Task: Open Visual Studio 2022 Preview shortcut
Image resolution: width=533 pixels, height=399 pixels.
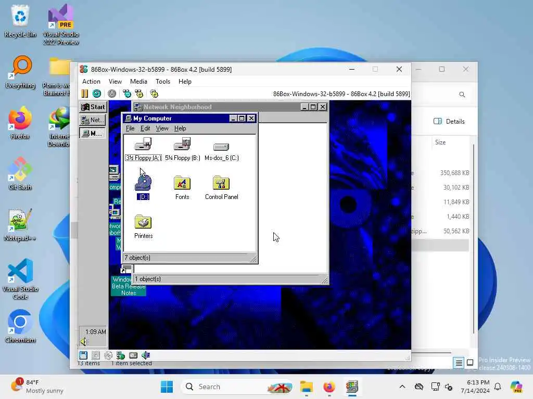Action: (61, 24)
